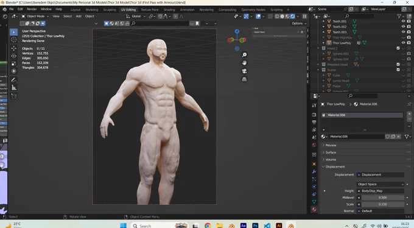Select the Scale tool

(14, 64)
